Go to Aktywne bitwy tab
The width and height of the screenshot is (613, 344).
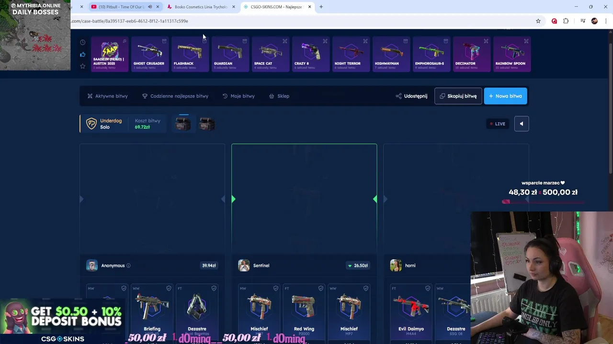(107, 96)
